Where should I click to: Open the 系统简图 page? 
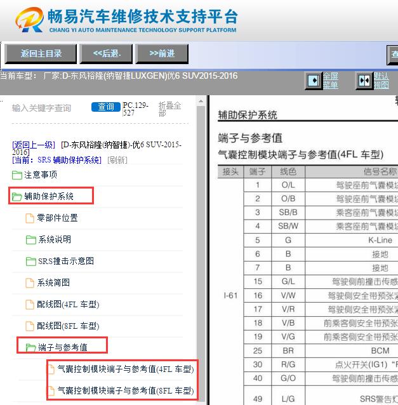(53, 283)
